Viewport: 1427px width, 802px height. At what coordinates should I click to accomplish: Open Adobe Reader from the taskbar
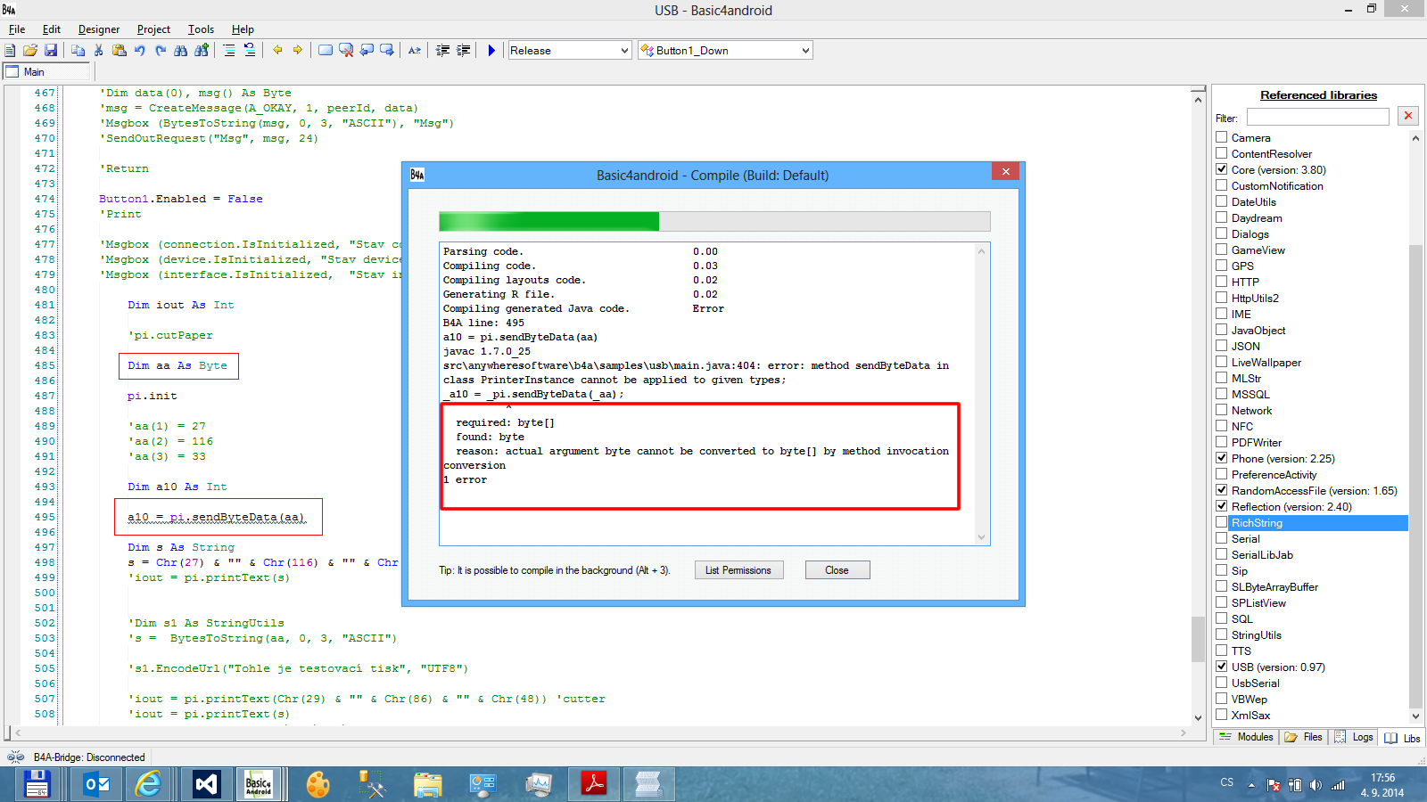coord(594,784)
